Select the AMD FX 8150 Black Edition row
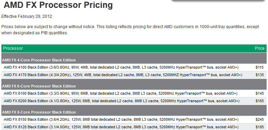Image resolution: width=268 pixels, height=130 pixels. tap(134, 120)
